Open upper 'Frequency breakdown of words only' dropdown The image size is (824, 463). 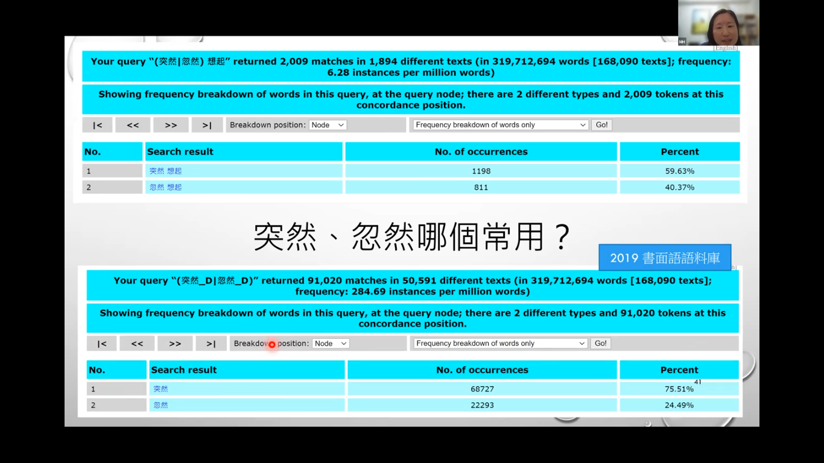click(500, 125)
